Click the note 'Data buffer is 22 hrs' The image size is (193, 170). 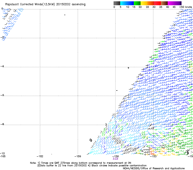coord(53,166)
